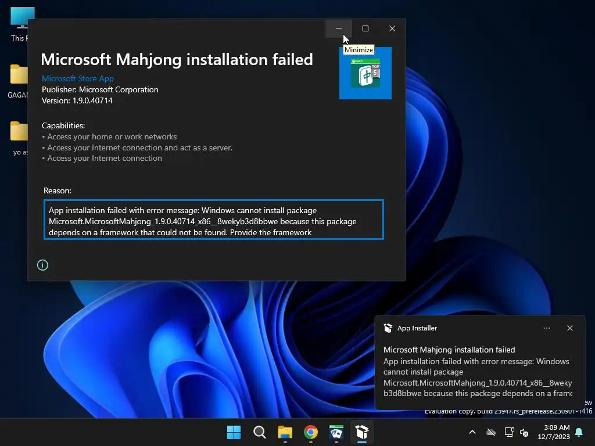The height and width of the screenshot is (446, 595).
Task: Click the 'Microsoft Mahjong installation failed' window heading
Action: tap(177, 60)
